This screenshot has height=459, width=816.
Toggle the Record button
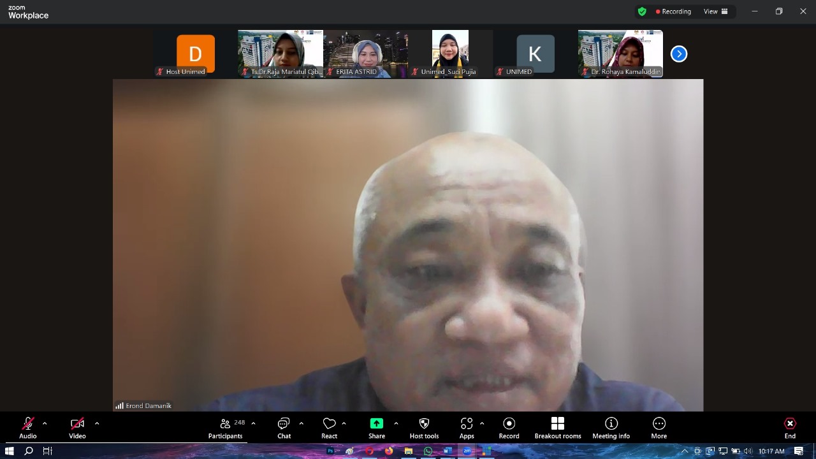click(509, 424)
